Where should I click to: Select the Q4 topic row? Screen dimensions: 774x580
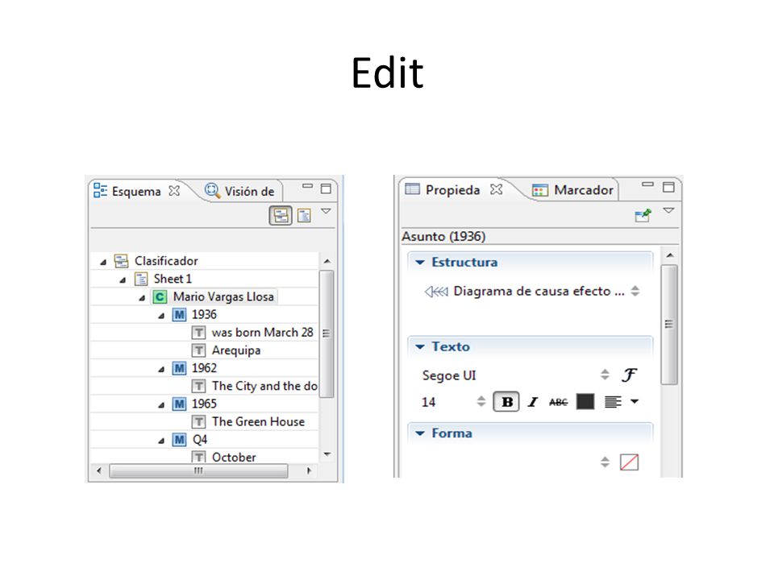coord(199,440)
